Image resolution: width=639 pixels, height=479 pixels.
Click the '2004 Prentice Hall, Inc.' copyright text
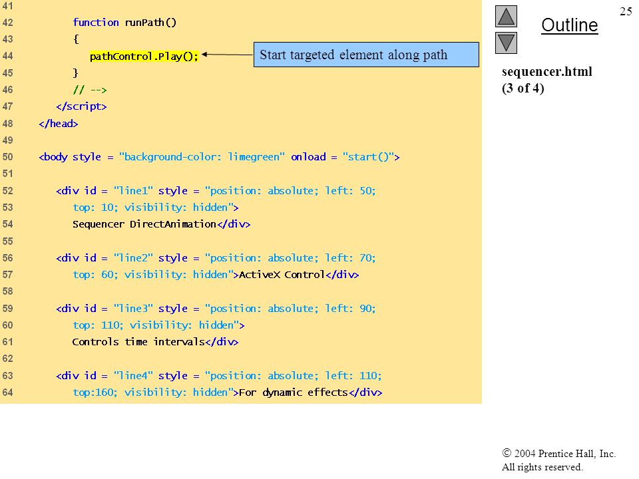(x=558, y=453)
